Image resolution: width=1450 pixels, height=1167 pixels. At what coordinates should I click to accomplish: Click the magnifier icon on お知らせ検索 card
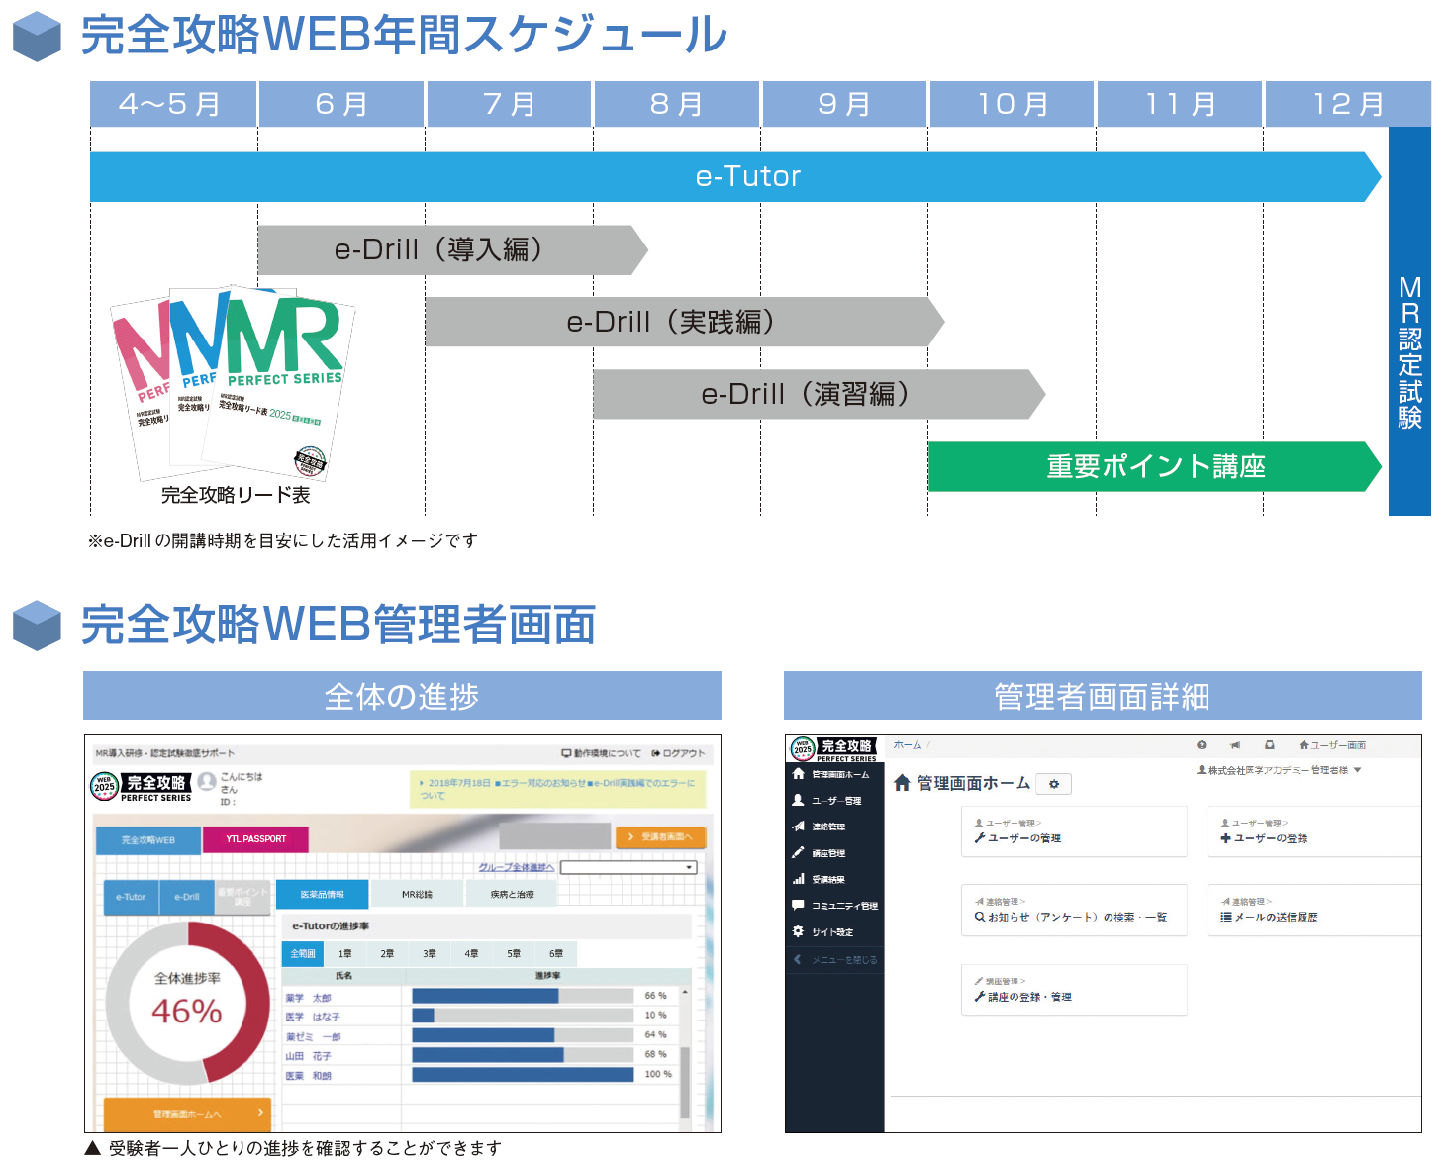coord(979,917)
